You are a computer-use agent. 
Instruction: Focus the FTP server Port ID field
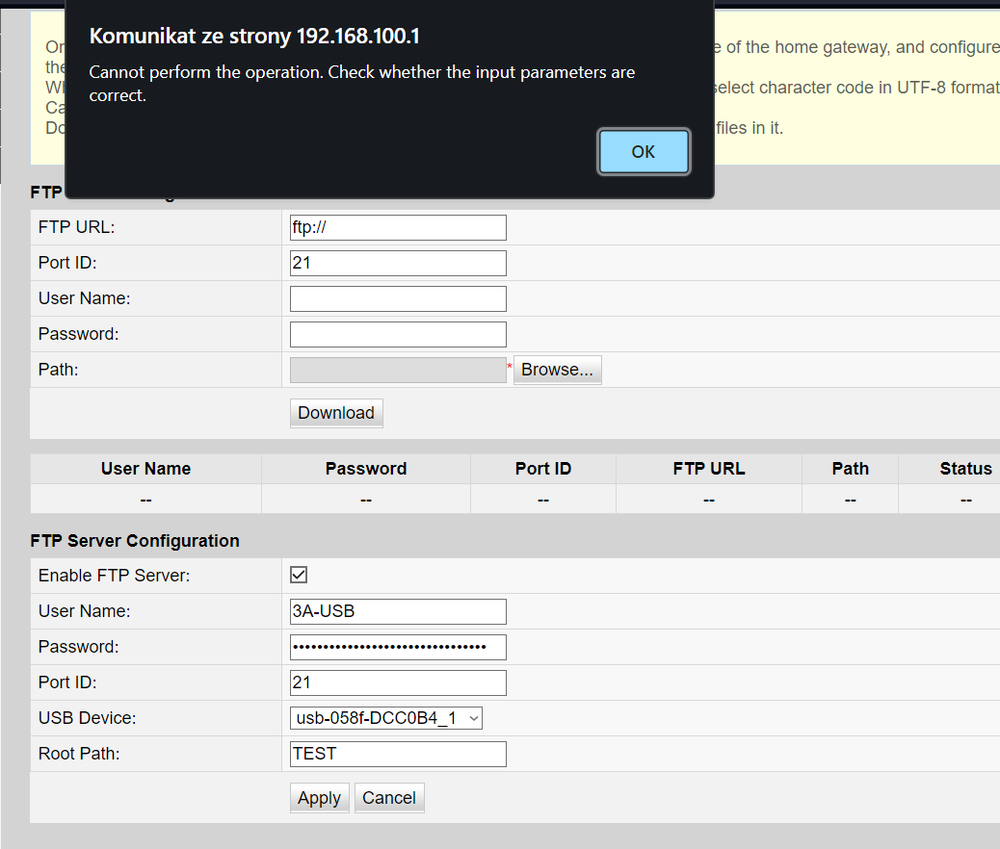[x=398, y=682]
